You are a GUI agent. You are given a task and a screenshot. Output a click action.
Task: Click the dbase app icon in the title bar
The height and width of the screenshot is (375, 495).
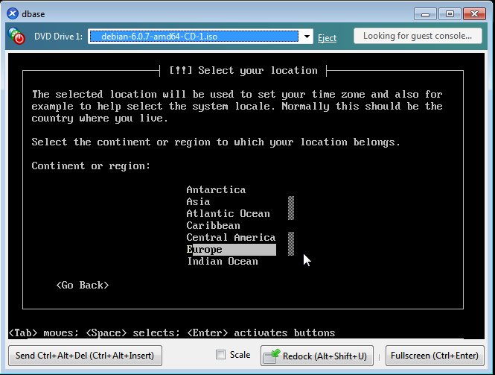pyautogui.click(x=13, y=13)
